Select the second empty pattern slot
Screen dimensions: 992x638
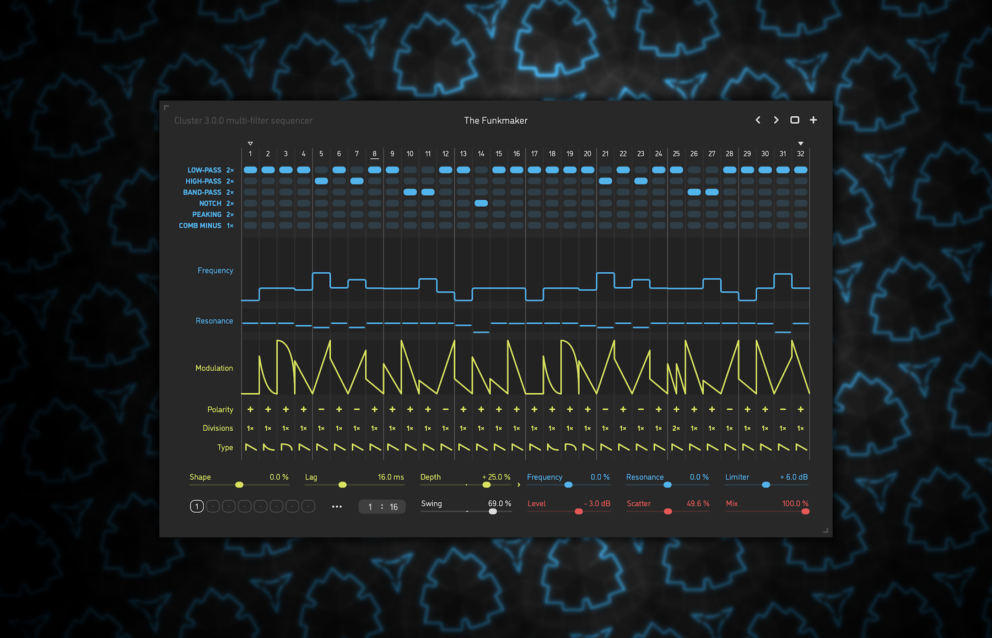tap(229, 507)
